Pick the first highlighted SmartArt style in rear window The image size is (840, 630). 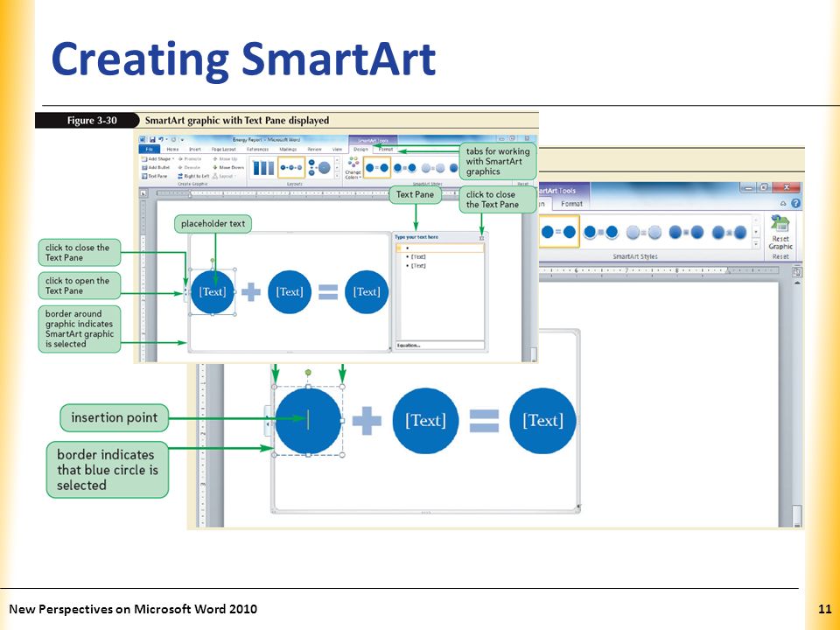tap(559, 231)
